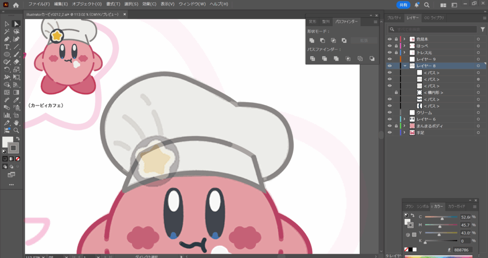The height and width of the screenshot is (258, 488).
Task: Expand the 手足 layer
Action: 405,132
